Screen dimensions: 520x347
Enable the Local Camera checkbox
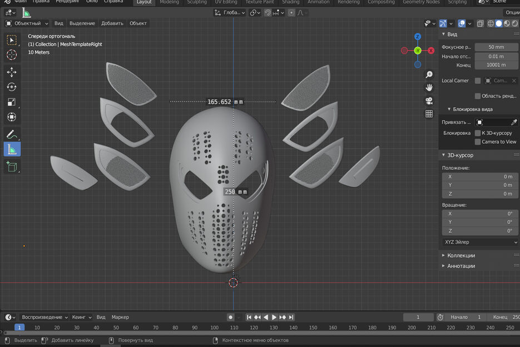(478, 81)
